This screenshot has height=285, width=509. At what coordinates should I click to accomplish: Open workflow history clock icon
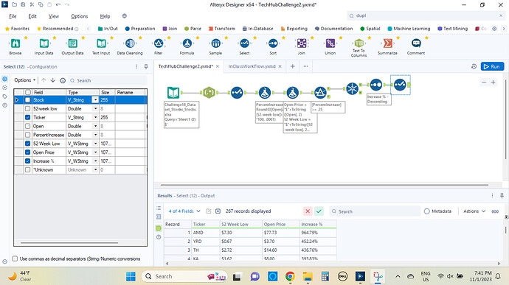[x=474, y=66]
